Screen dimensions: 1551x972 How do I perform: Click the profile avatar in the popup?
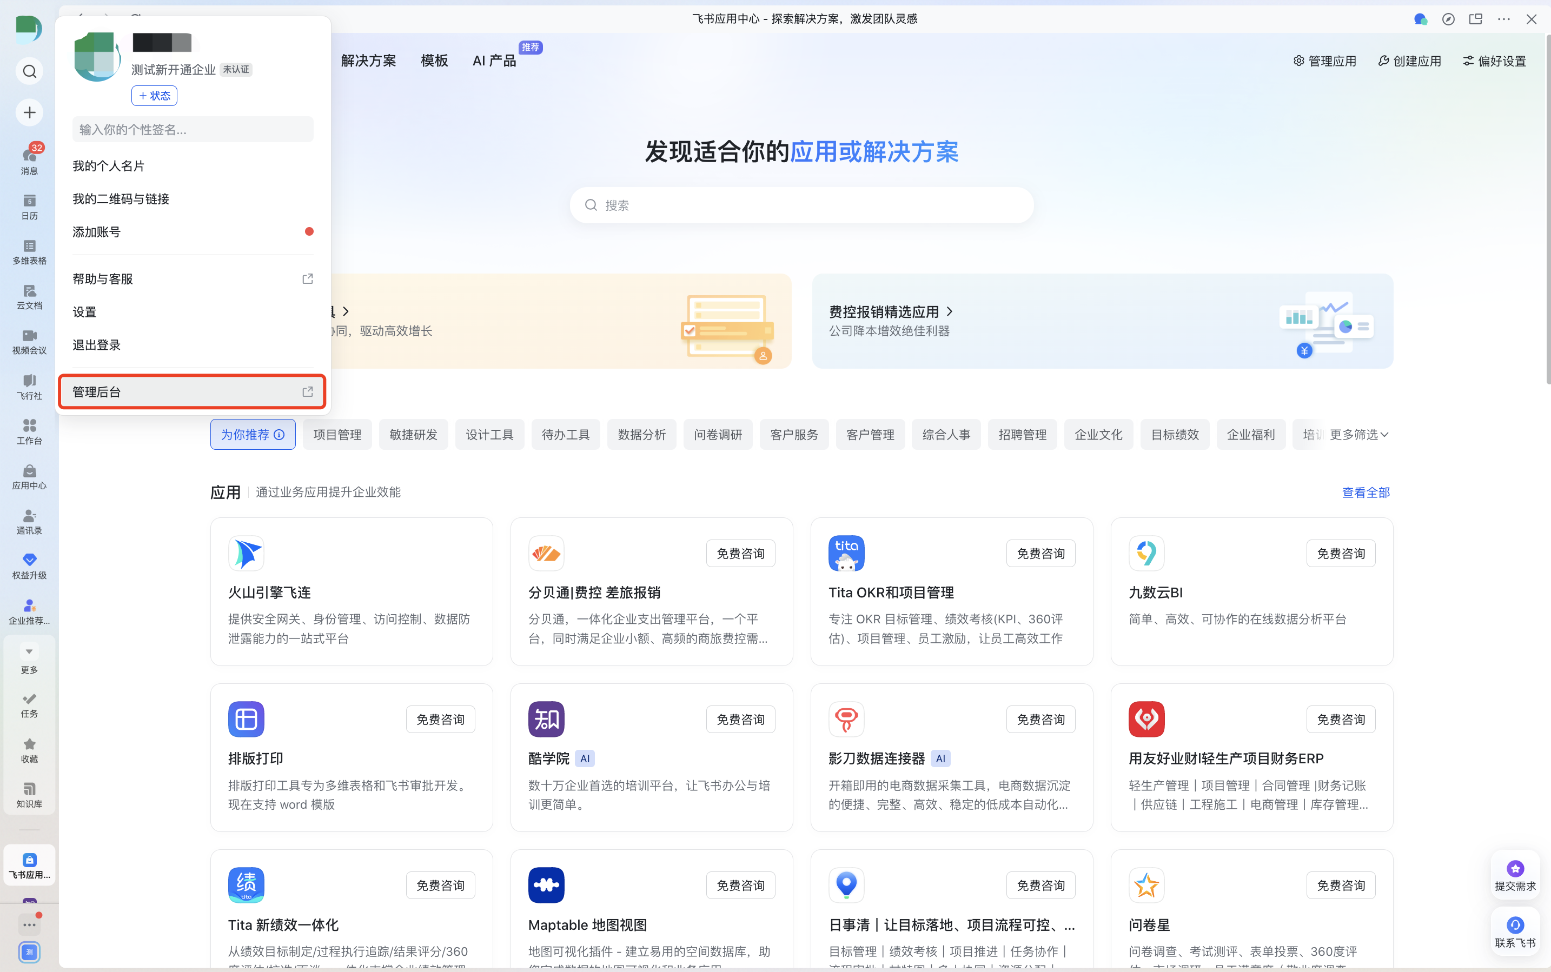pyautogui.click(x=97, y=57)
